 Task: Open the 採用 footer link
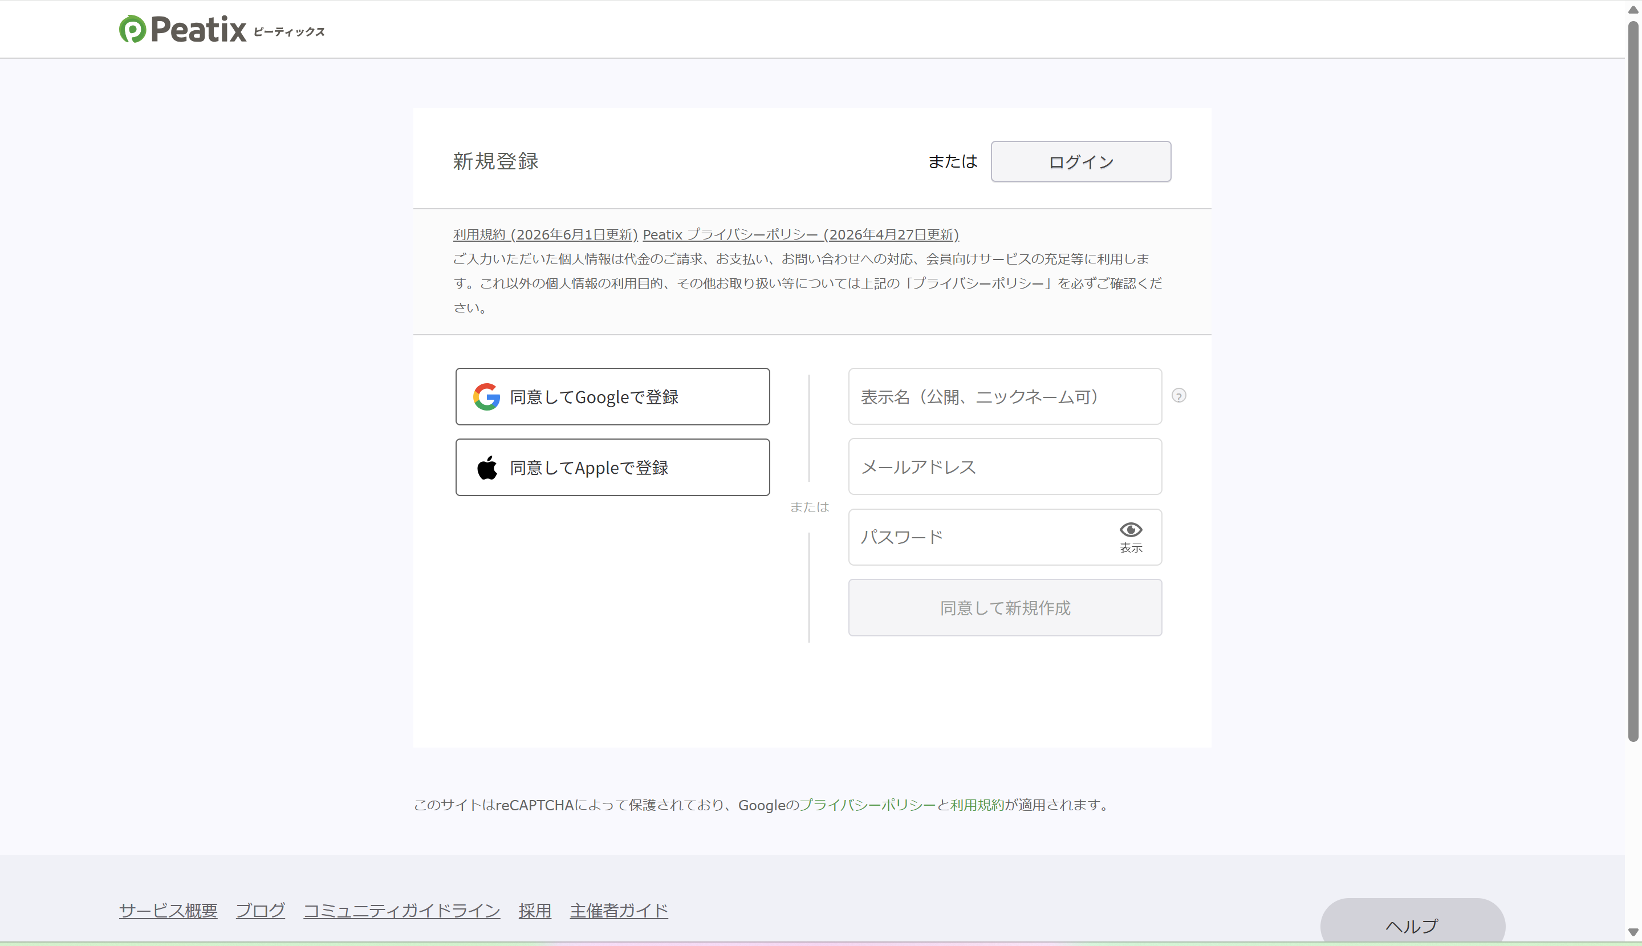click(x=535, y=910)
